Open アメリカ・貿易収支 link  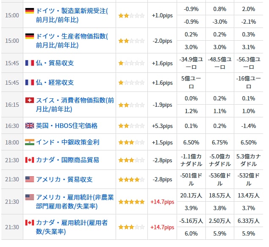coord(64,179)
